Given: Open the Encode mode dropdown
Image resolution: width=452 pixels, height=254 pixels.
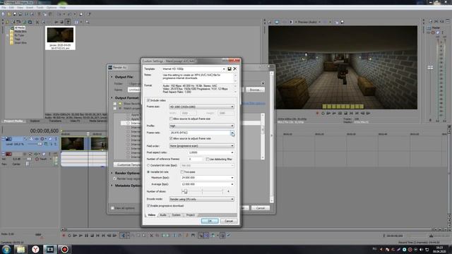Looking at the screenshot, I should tap(201, 199).
